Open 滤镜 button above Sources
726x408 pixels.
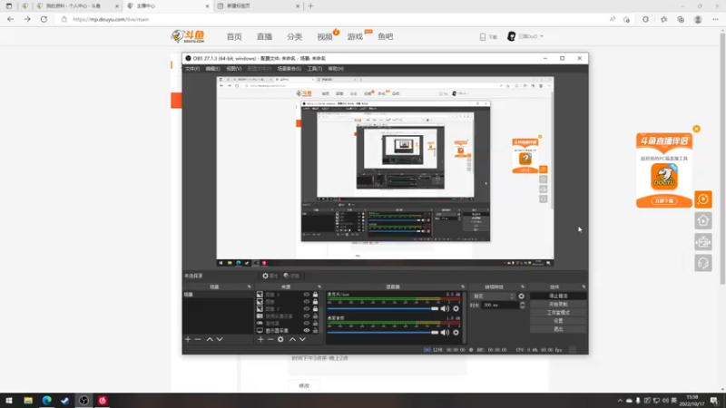point(291,276)
